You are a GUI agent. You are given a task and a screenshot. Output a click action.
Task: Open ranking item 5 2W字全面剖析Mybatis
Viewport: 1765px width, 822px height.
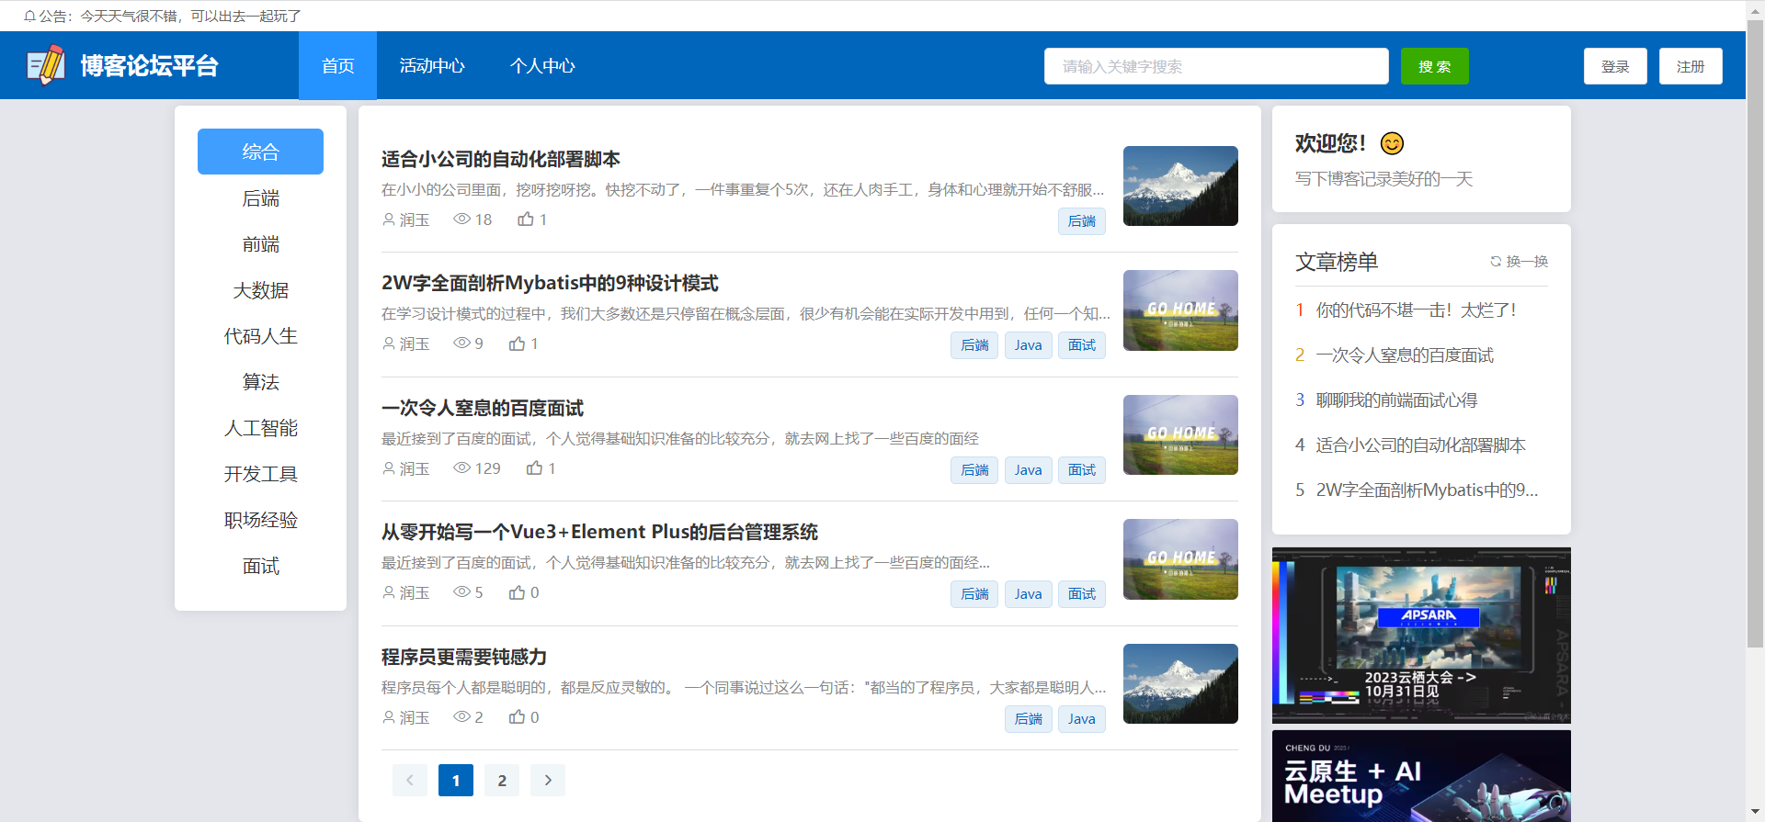click(x=1427, y=490)
